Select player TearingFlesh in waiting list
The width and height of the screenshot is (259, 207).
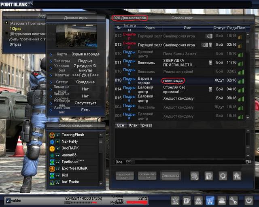tap(73, 135)
